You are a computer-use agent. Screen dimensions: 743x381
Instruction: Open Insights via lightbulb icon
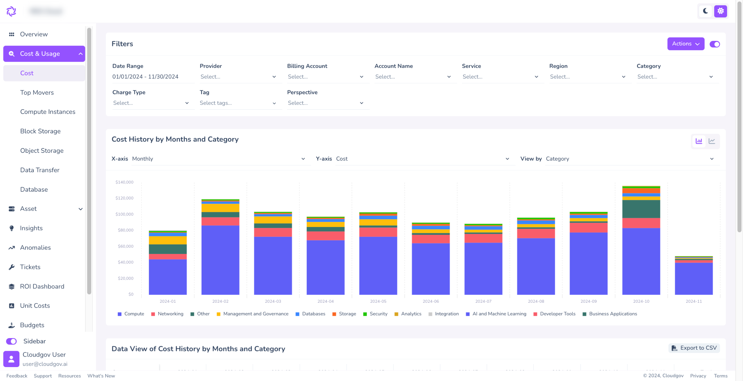point(12,228)
